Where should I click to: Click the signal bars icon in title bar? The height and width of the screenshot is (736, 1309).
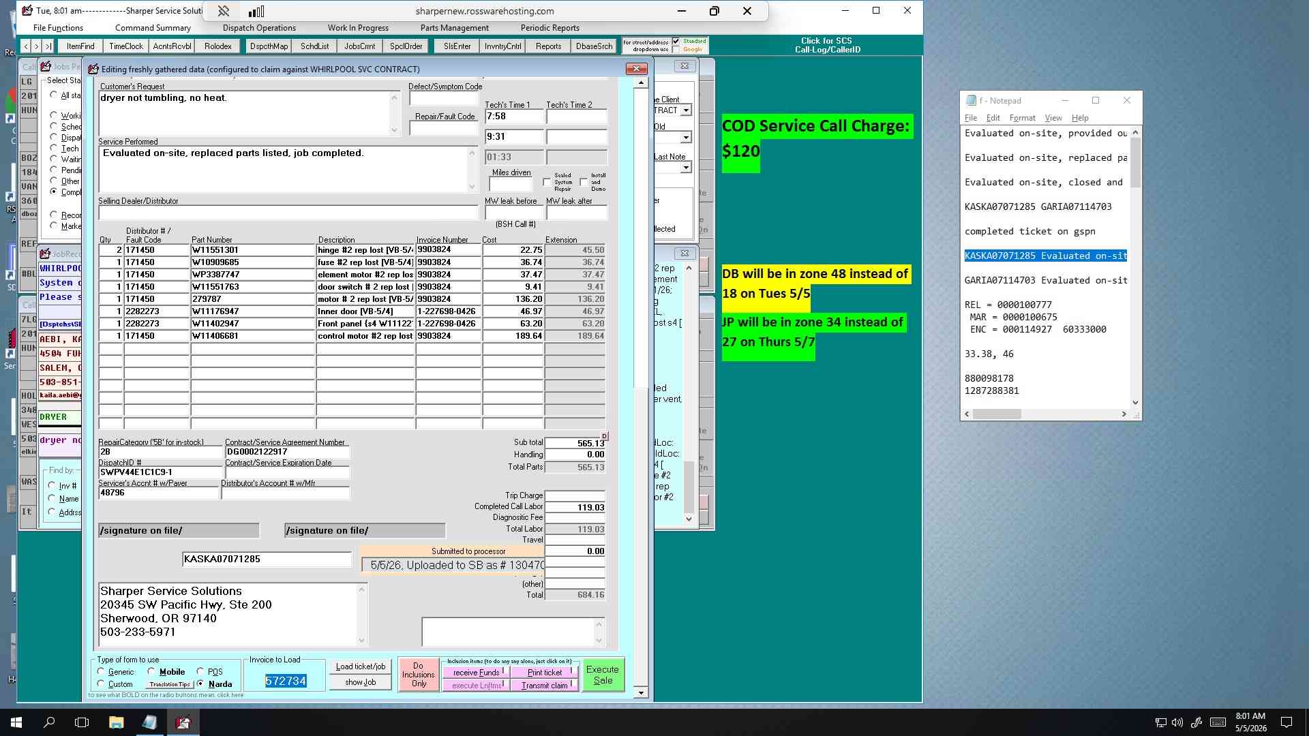256,11
